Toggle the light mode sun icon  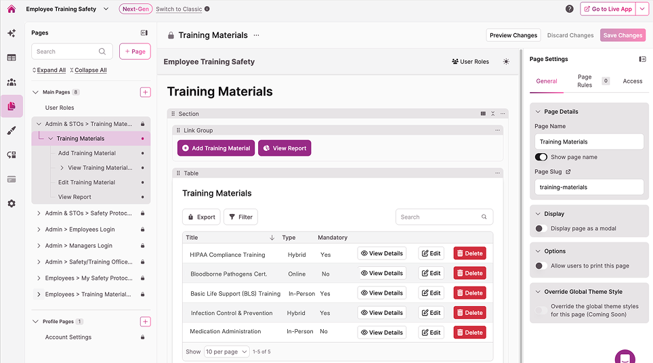click(x=506, y=62)
